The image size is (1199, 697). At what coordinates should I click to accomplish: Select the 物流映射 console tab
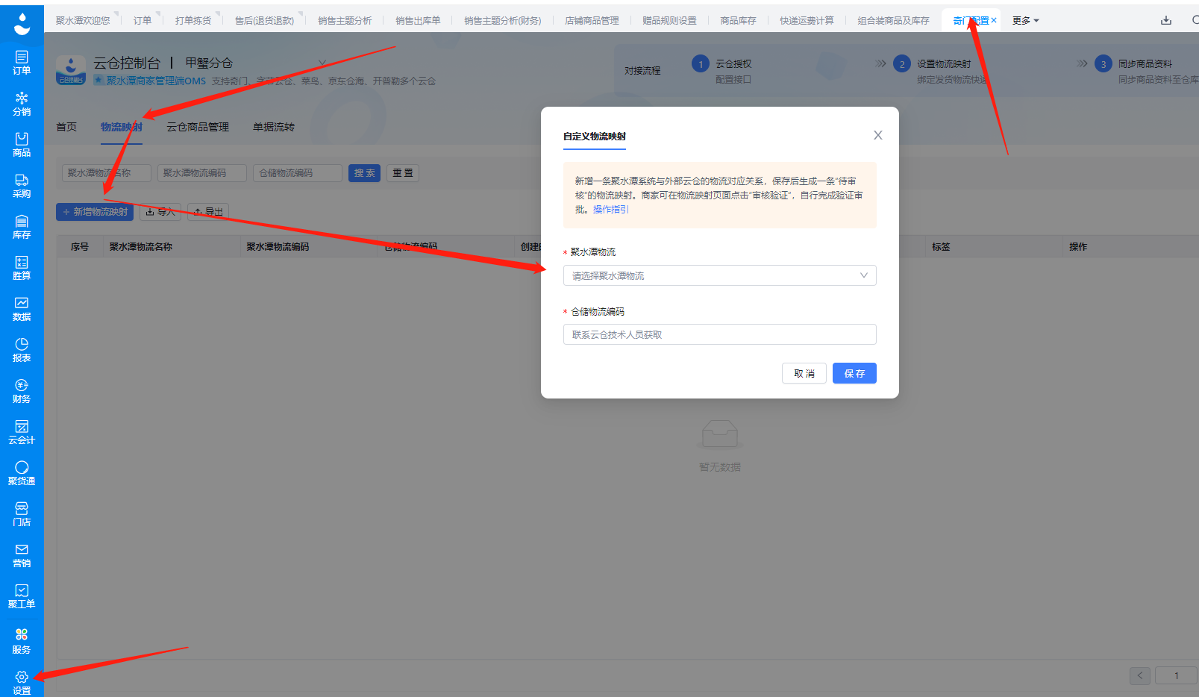122,127
